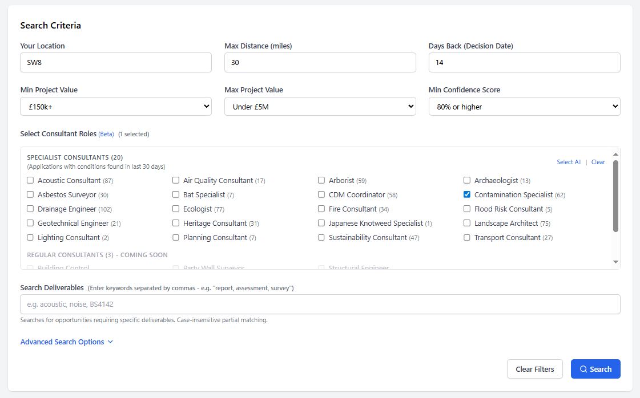The image size is (640, 398).
Task: Select the Japanese Knotweed Specialist checkbox
Action: (x=321, y=223)
